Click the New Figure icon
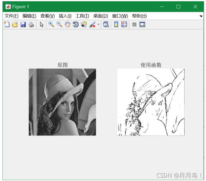Image resolution: width=206 pixels, height=181 pixels. click(7, 24)
